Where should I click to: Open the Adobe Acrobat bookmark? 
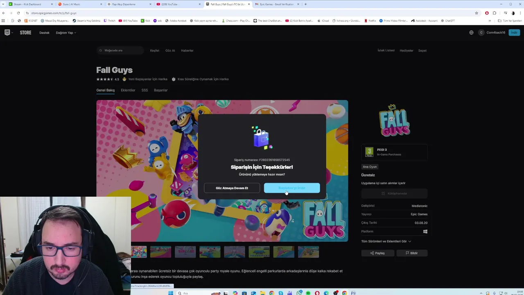click(x=176, y=20)
